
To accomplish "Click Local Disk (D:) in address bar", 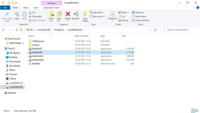I will click(x=44, y=30).
